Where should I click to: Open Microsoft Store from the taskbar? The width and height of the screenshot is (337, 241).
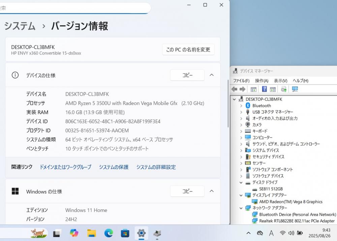click(x=125, y=233)
